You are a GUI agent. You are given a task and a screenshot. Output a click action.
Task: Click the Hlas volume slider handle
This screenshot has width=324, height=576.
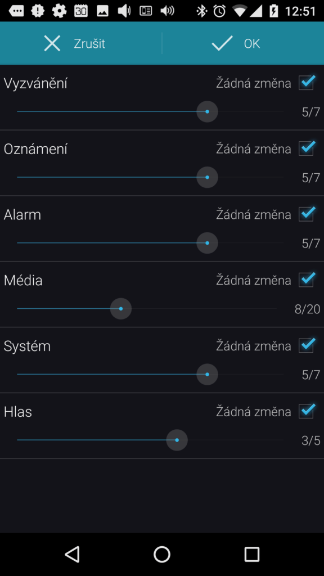177,440
